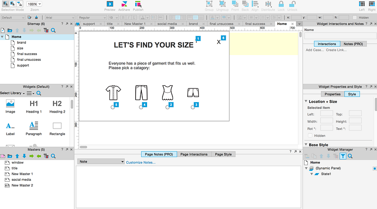Choose the Rectangle widget
Viewport: 377px width, 209px height.
[57, 126]
